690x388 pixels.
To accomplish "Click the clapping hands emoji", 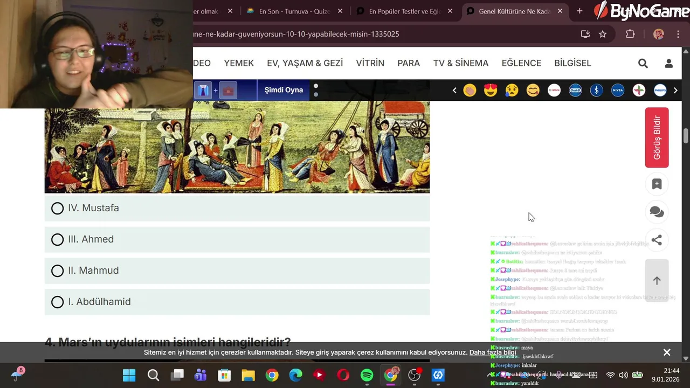I will click(x=470, y=90).
